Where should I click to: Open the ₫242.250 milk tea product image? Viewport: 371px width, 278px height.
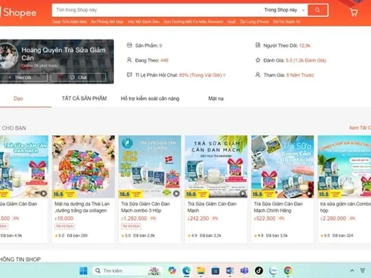click(216, 167)
